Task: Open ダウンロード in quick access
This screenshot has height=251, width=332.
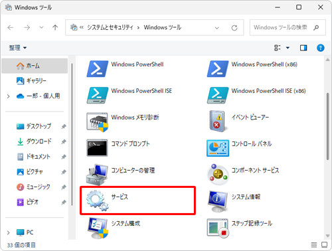Action: 35,141
